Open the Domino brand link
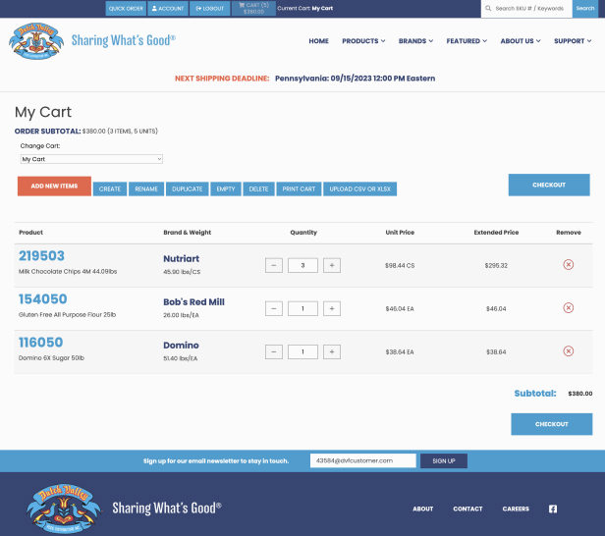Screen dimensions: 605x536 181,346
